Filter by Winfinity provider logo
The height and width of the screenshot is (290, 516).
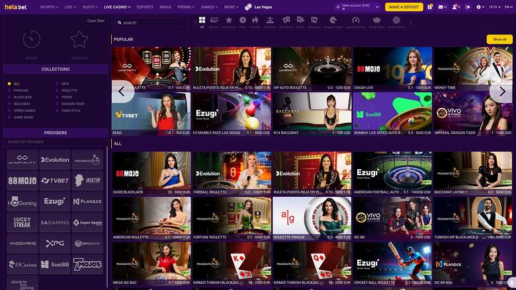click(22, 160)
